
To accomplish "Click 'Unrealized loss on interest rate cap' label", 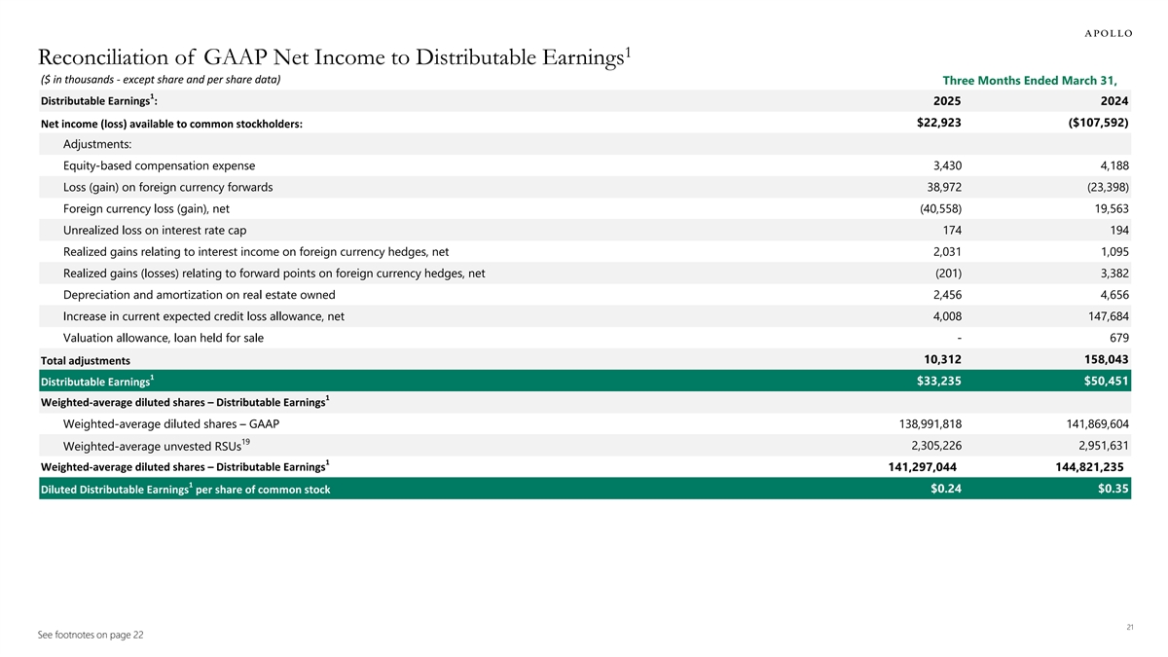I will tap(154, 230).
